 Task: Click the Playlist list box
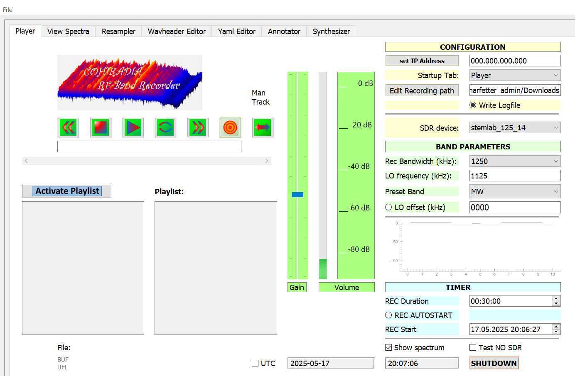tap(216, 268)
